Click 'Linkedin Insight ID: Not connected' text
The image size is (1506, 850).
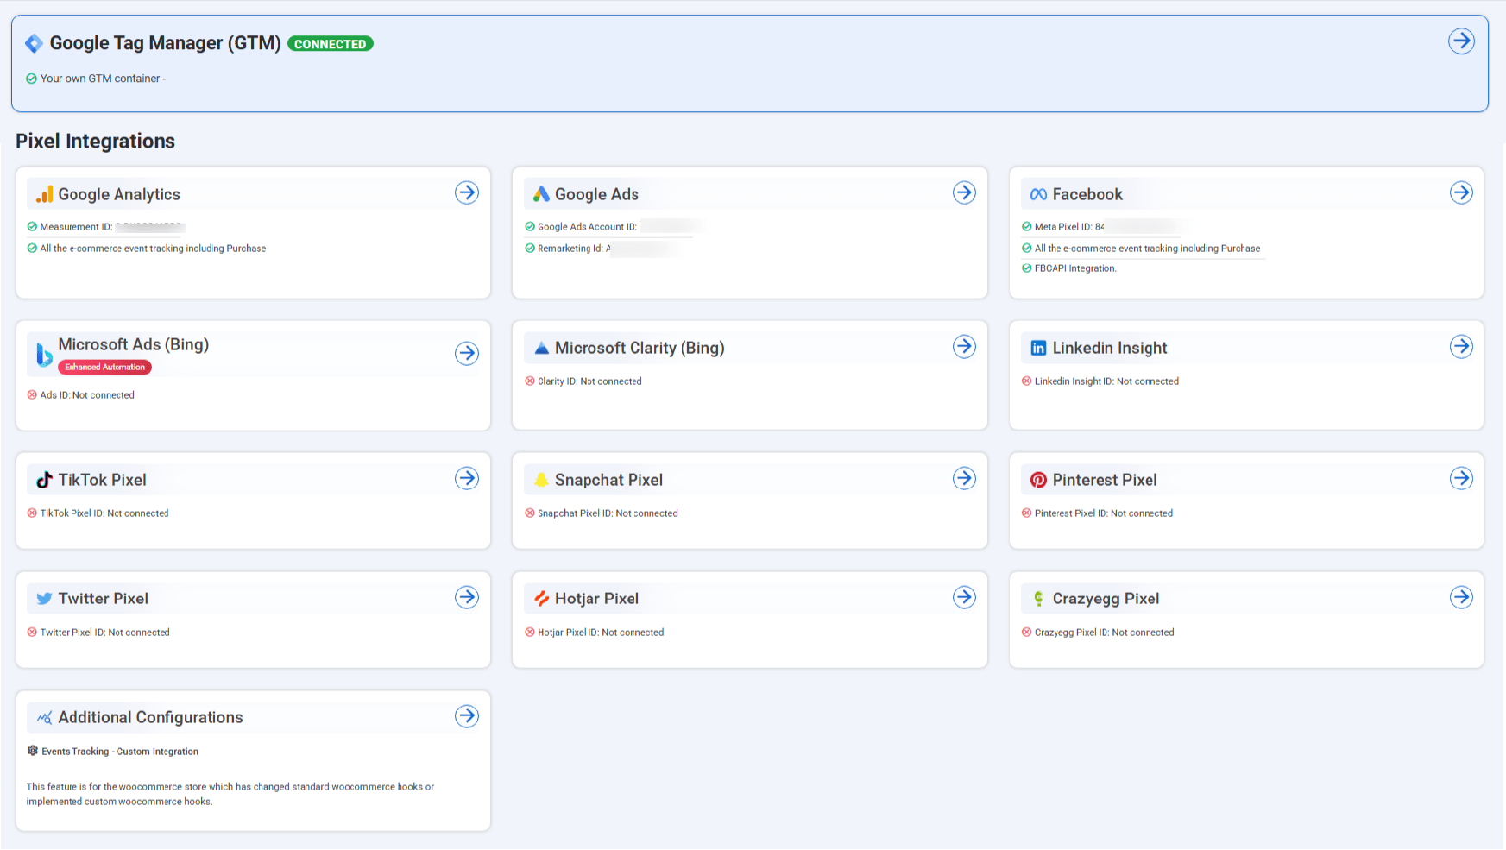[x=1106, y=381]
